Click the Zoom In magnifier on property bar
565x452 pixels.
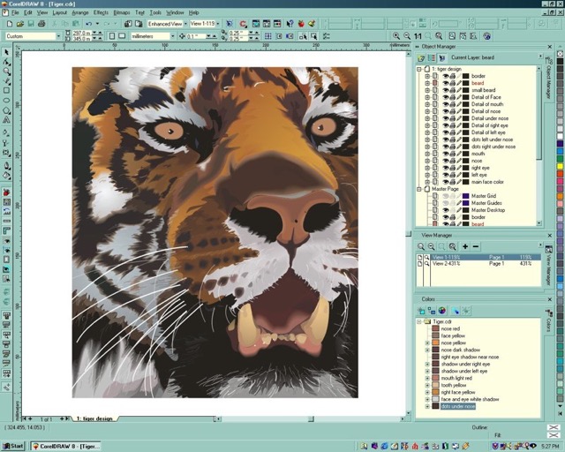click(x=396, y=35)
